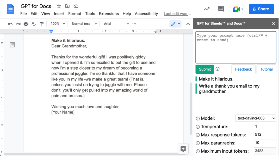
Task: Run the spelling and grammar check icon
Action: [34, 24]
